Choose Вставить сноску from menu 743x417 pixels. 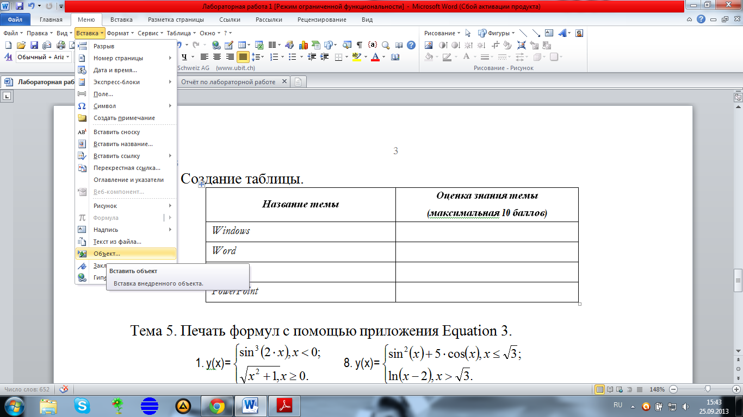click(126, 132)
